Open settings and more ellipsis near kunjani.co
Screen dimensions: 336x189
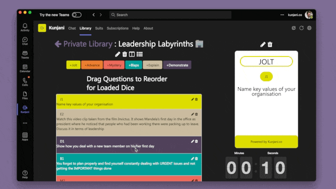(282, 15)
